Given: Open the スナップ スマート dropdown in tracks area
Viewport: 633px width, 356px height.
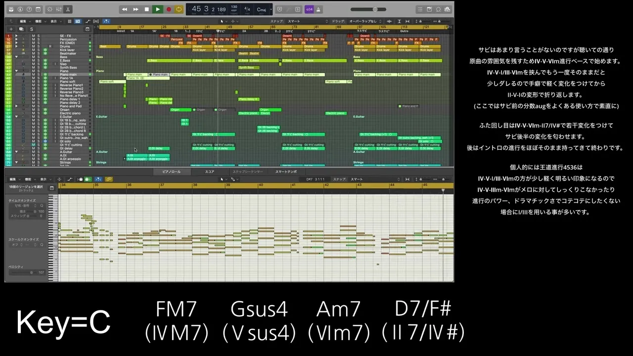Looking at the screenshot, I should [297, 21].
